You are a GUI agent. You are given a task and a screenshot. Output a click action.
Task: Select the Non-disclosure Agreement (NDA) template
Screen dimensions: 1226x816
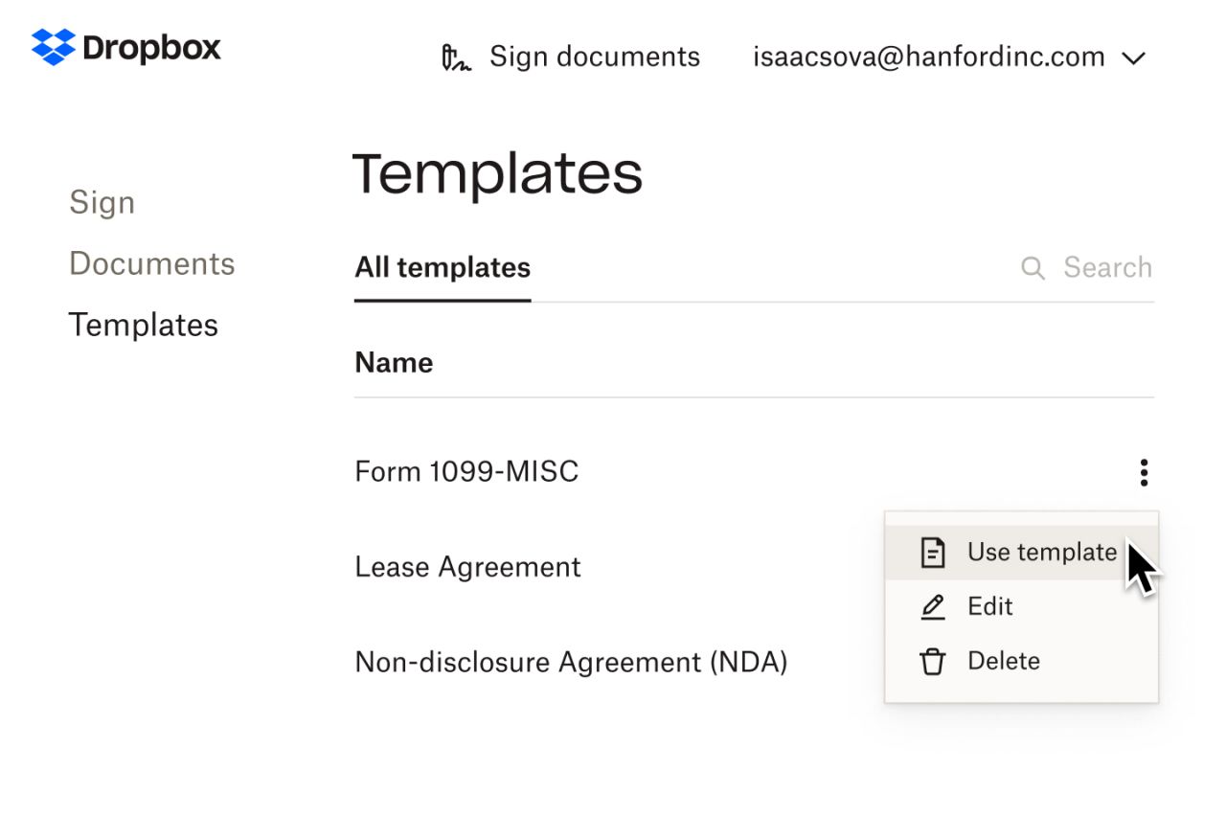point(571,661)
